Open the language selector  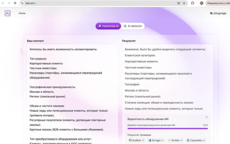click(218, 13)
